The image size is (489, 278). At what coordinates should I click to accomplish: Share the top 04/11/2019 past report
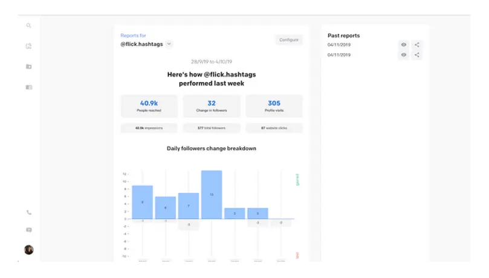pos(417,45)
